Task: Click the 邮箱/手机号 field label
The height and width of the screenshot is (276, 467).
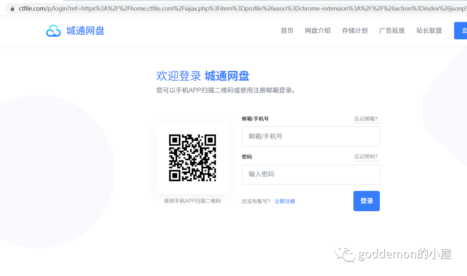Action: pyautogui.click(x=255, y=119)
